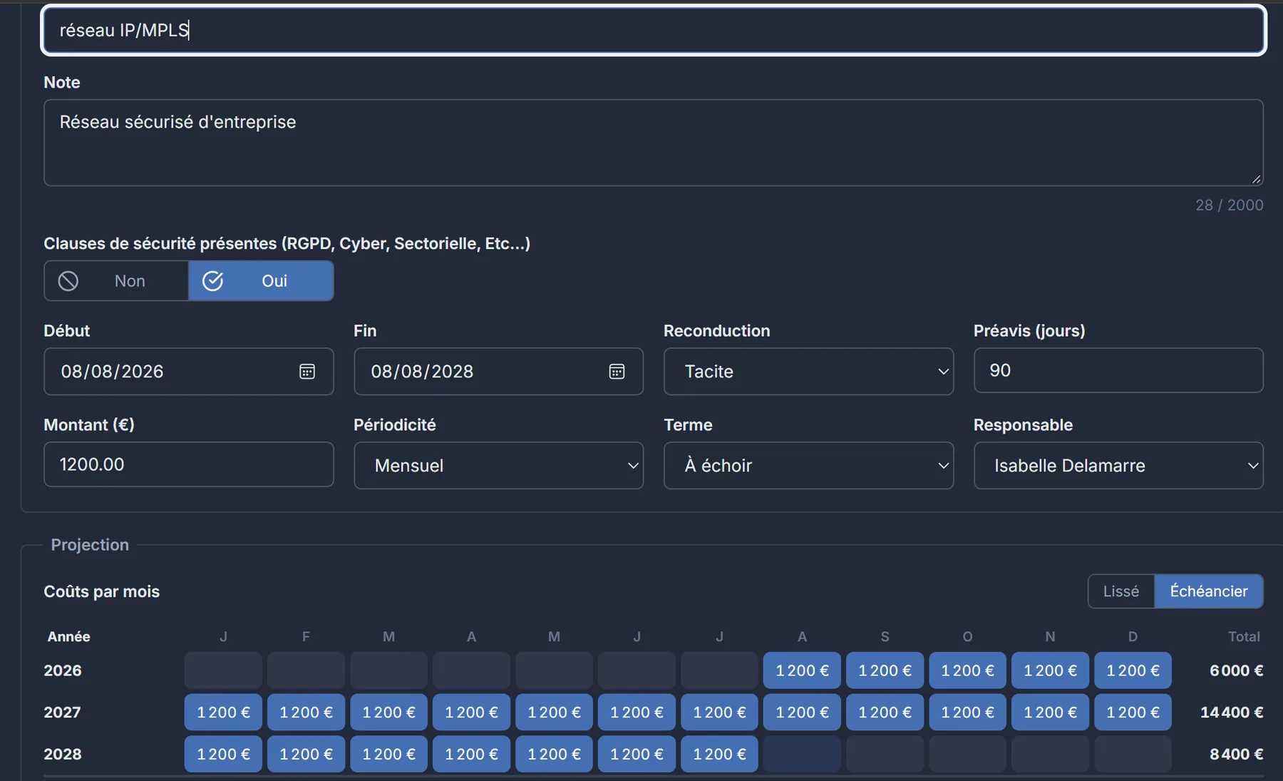
Task: Click the 2026 December 1 200 € cell
Action: coord(1133,670)
